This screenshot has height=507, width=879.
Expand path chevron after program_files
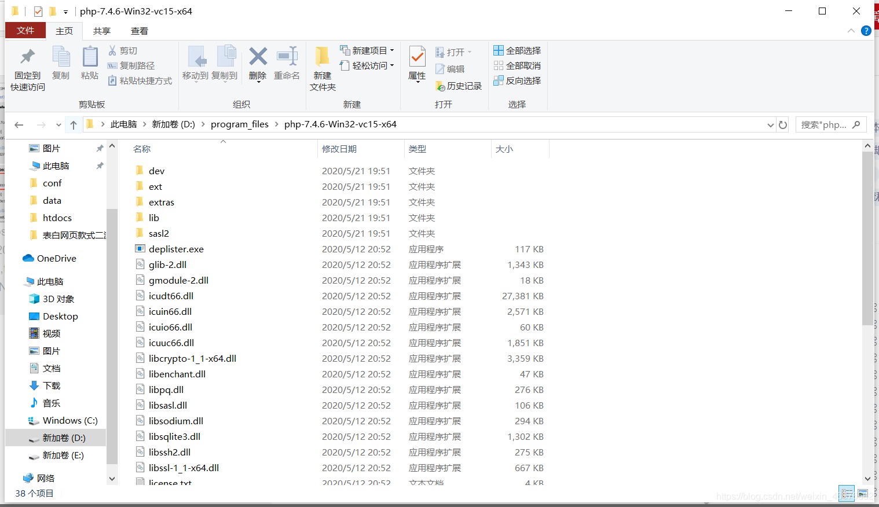[x=277, y=124]
